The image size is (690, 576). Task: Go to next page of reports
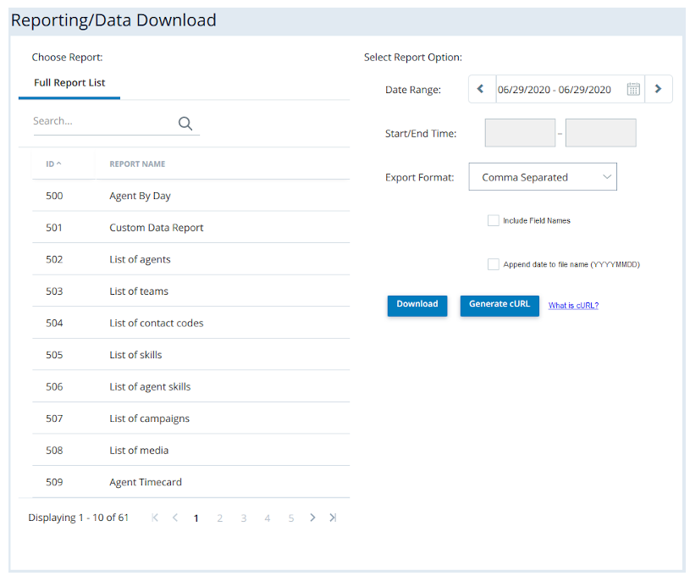click(312, 518)
